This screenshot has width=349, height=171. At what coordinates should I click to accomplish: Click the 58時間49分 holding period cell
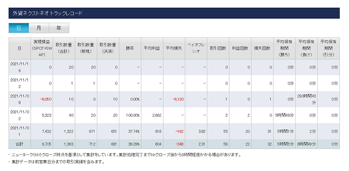(284, 115)
